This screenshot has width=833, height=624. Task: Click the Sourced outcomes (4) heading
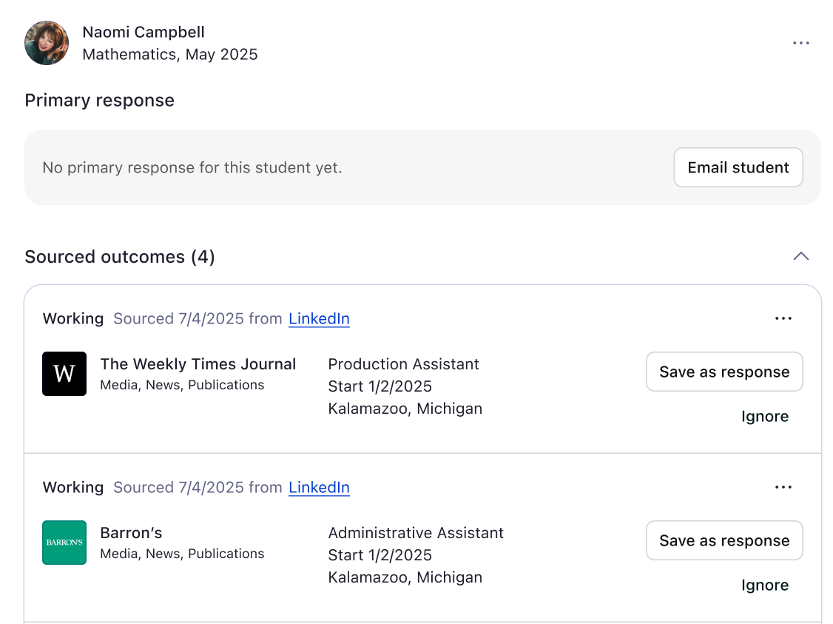click(x=120, y=257)
